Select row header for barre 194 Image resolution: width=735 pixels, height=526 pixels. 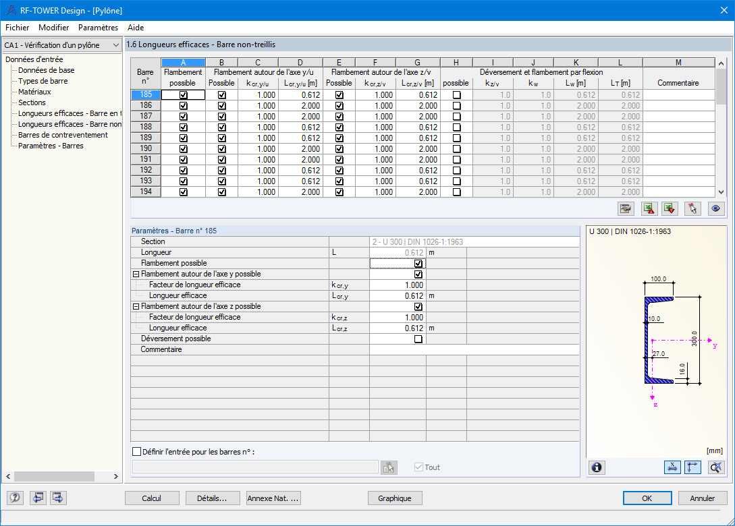146,192
